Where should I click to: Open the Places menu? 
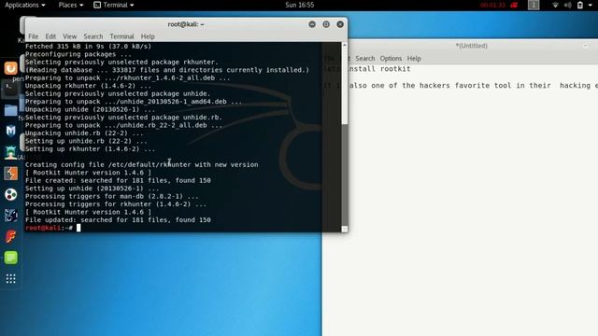coord(71,5)
